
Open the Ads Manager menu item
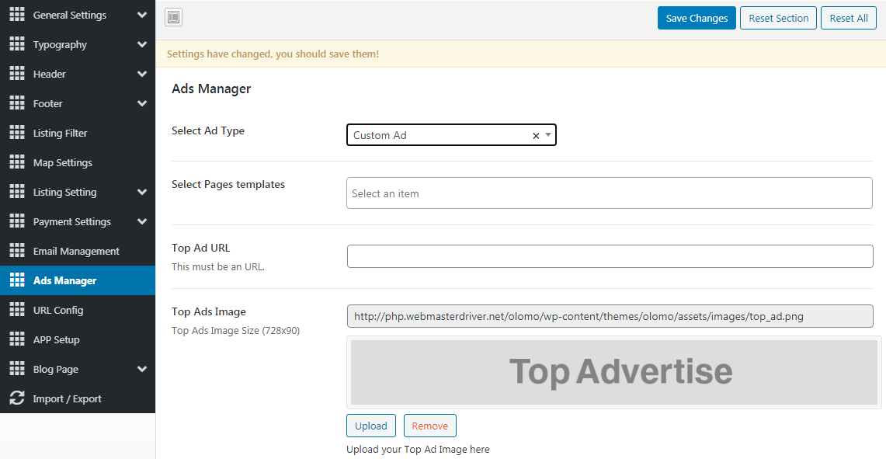click(x=65, y=281)
